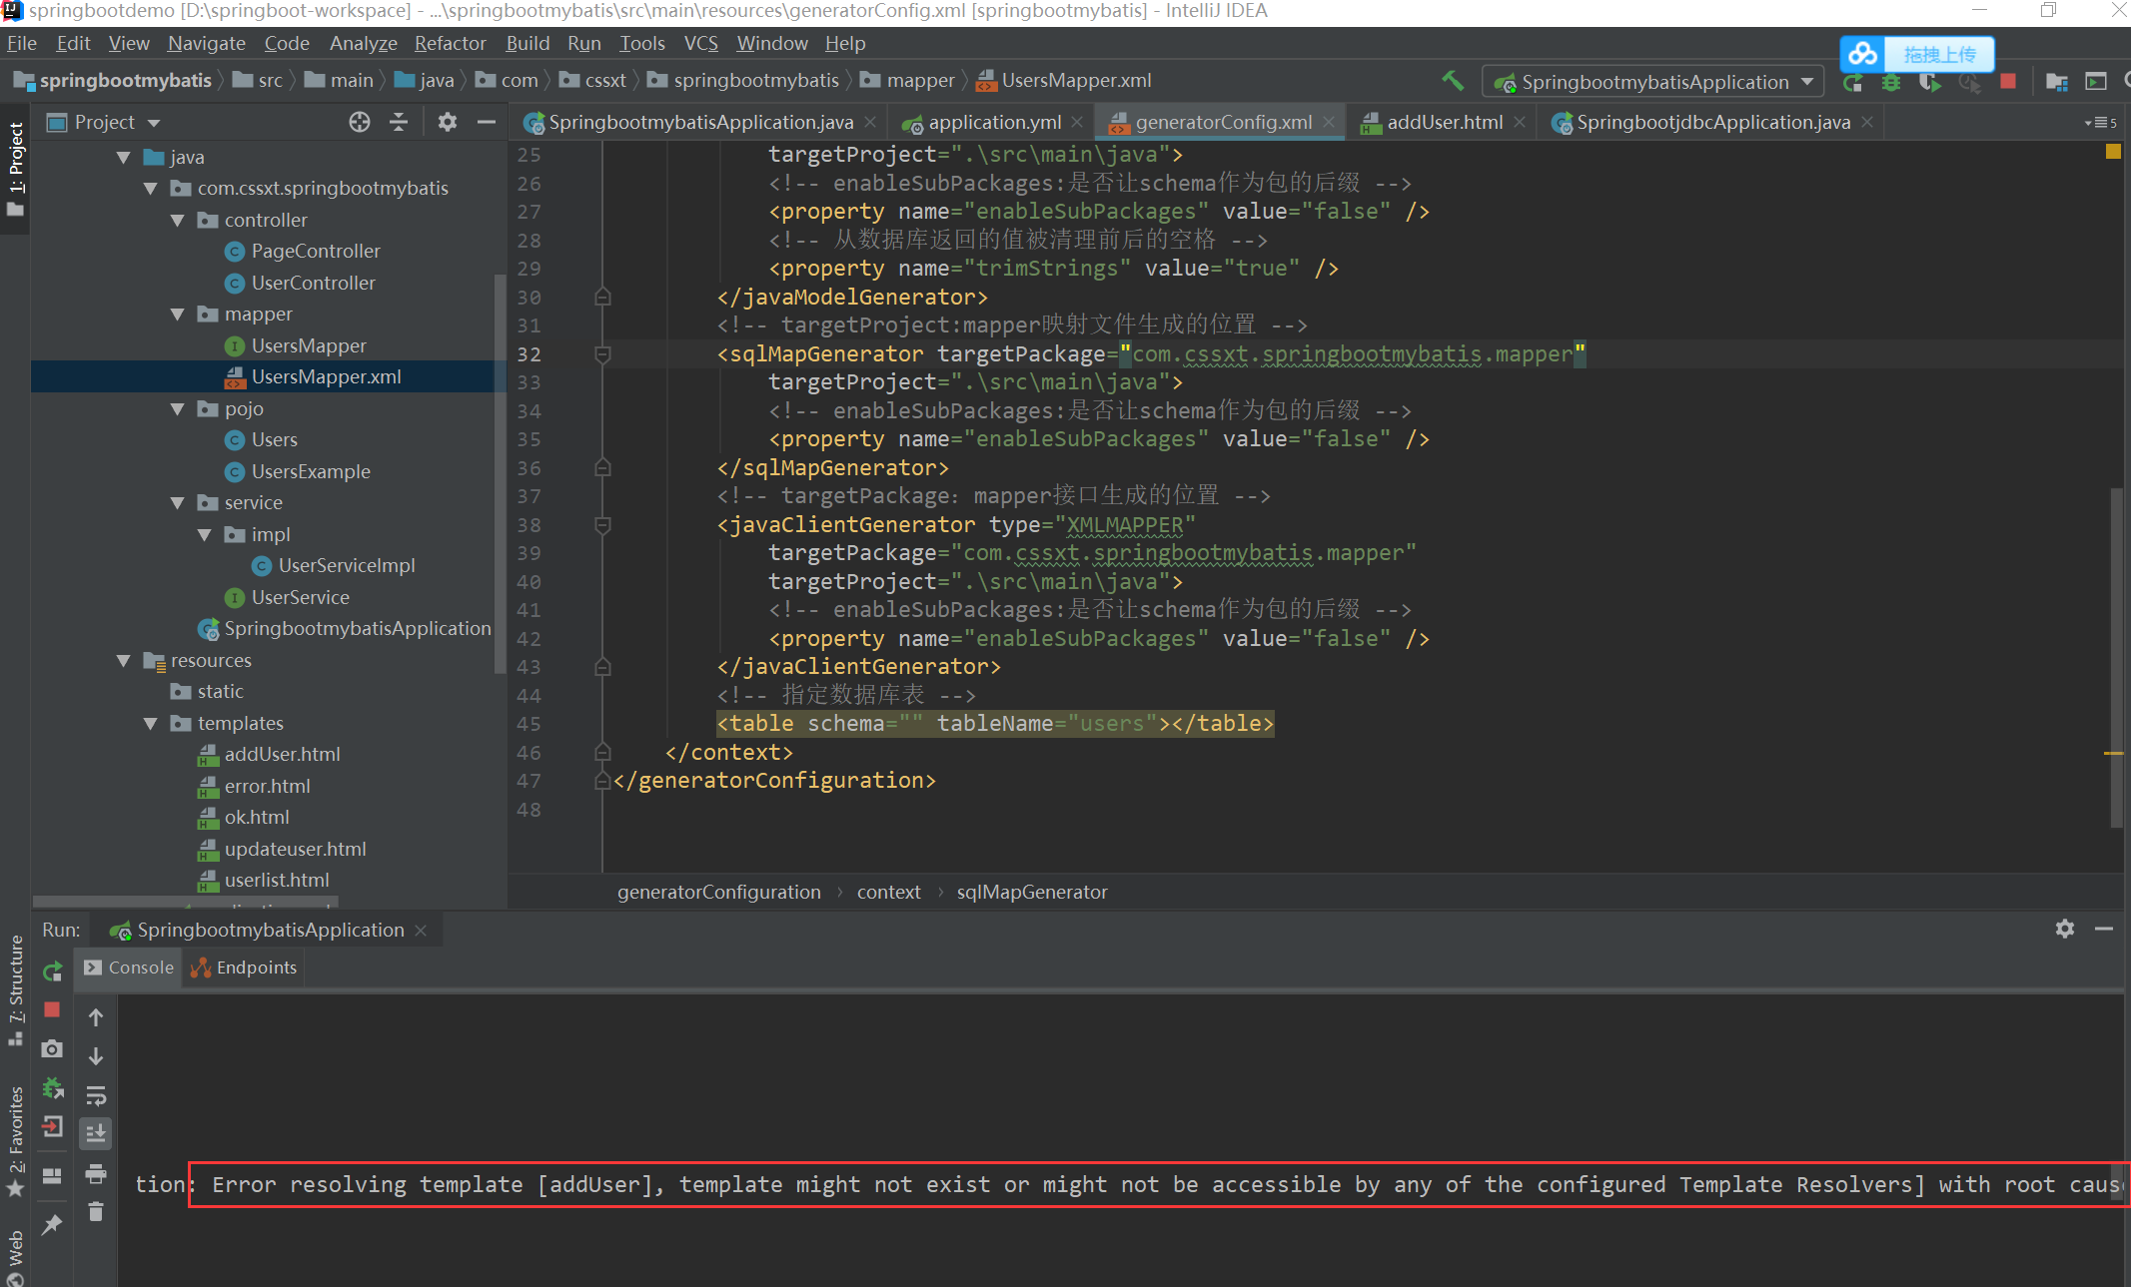Toggle soft-wrap in console
The height and width of the screenshot is (1287, 2131).
pos(96,1095)
